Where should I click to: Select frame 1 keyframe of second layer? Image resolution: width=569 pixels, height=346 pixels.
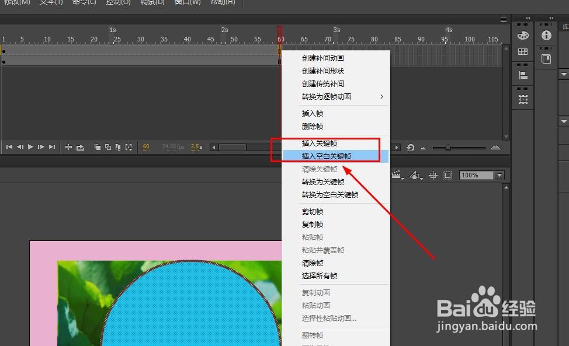[4, 62]
